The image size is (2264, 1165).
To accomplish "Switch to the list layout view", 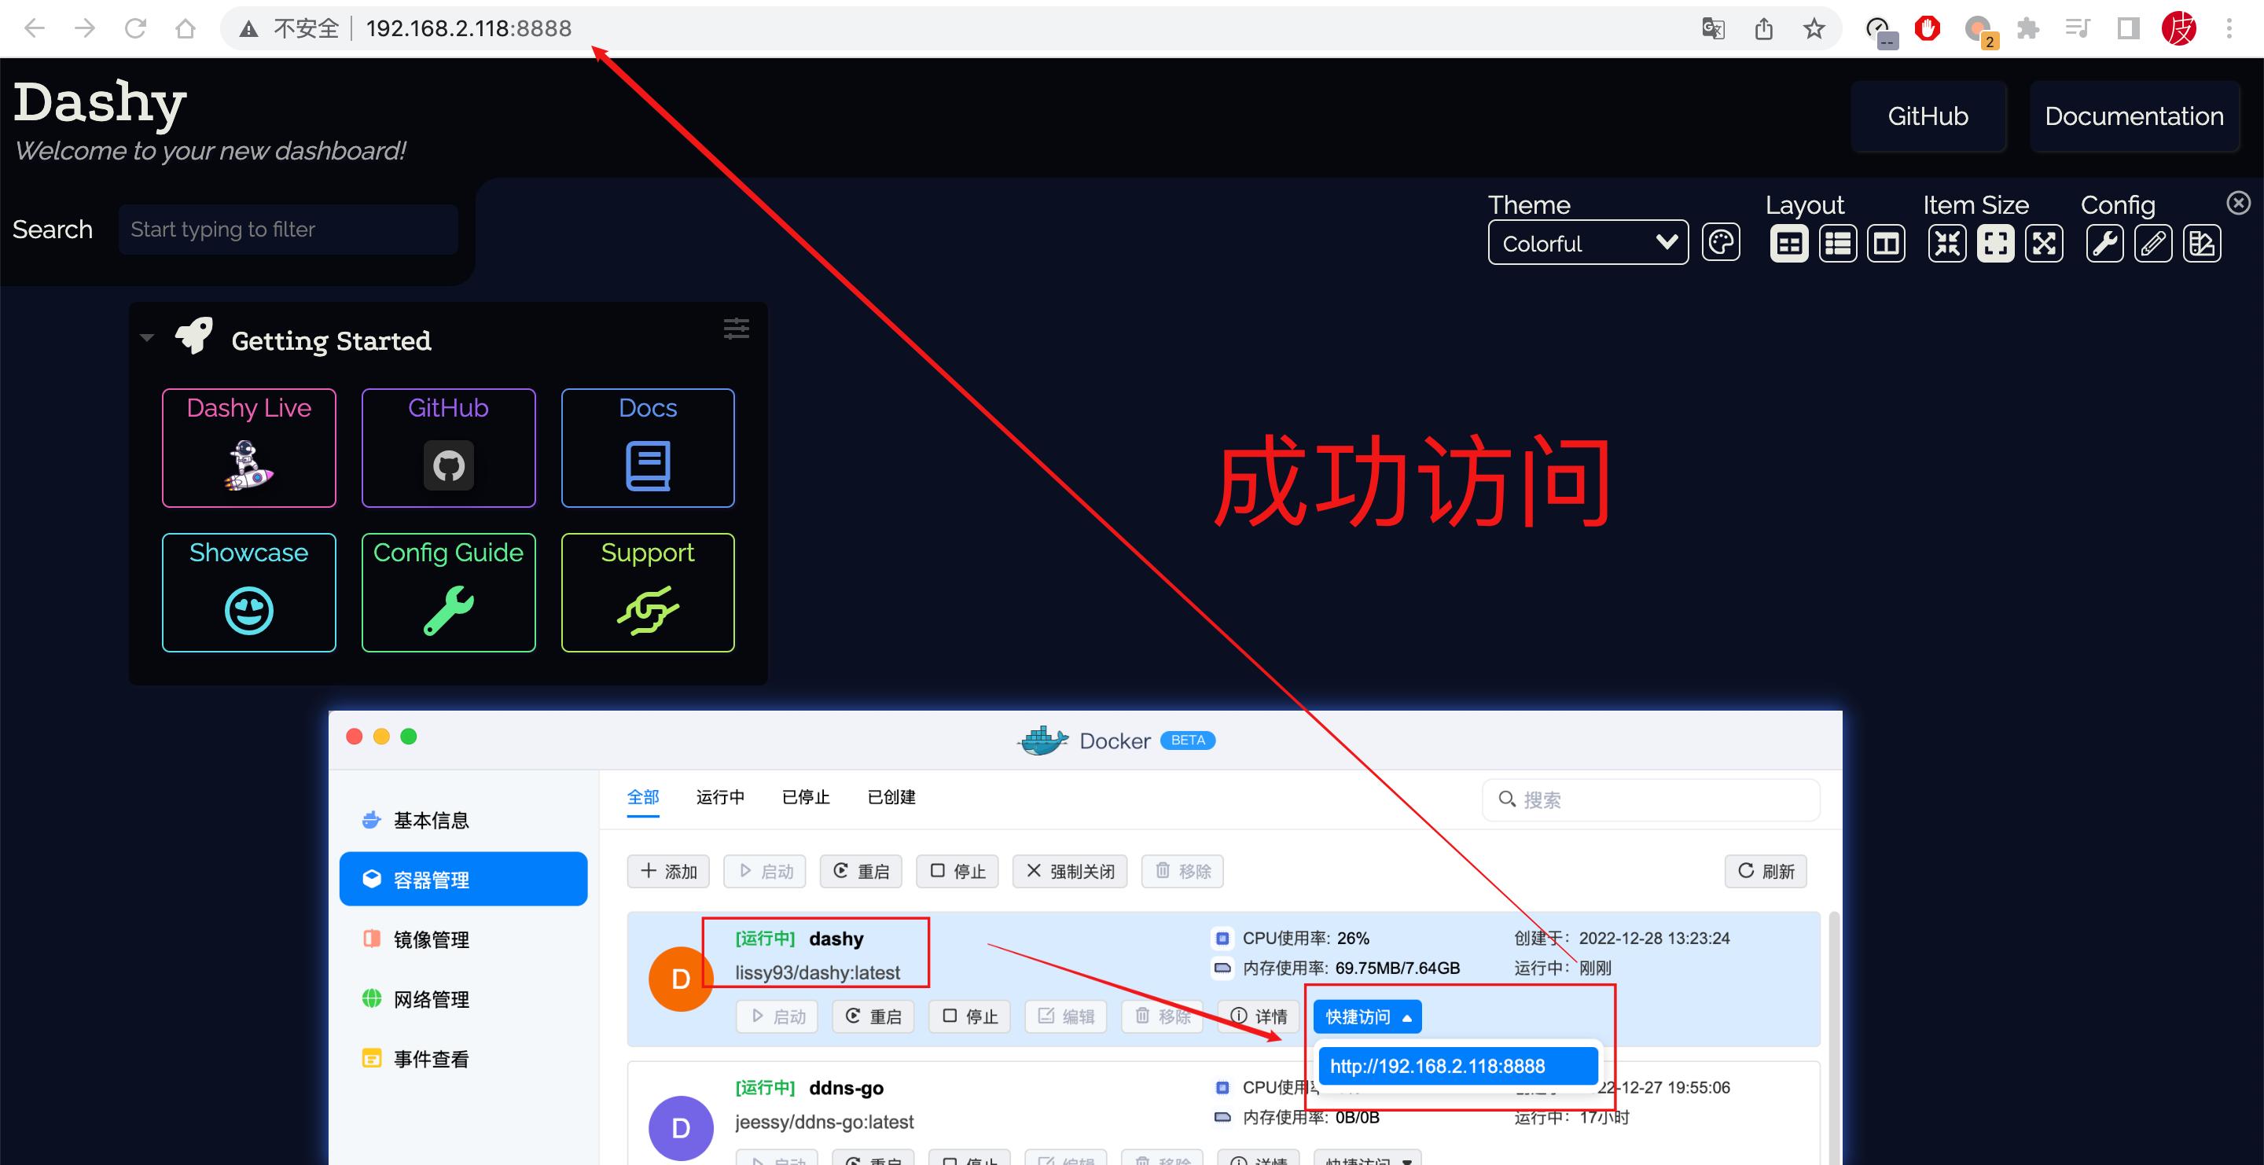I will (x=1837, y=242).
